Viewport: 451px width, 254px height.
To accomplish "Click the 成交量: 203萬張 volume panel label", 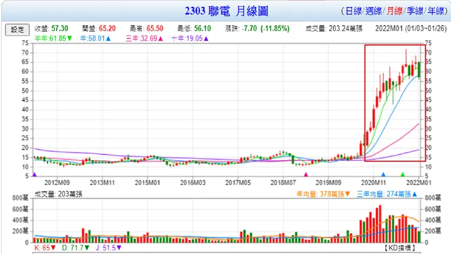I will pyautogui.click(x=59, y=194).
